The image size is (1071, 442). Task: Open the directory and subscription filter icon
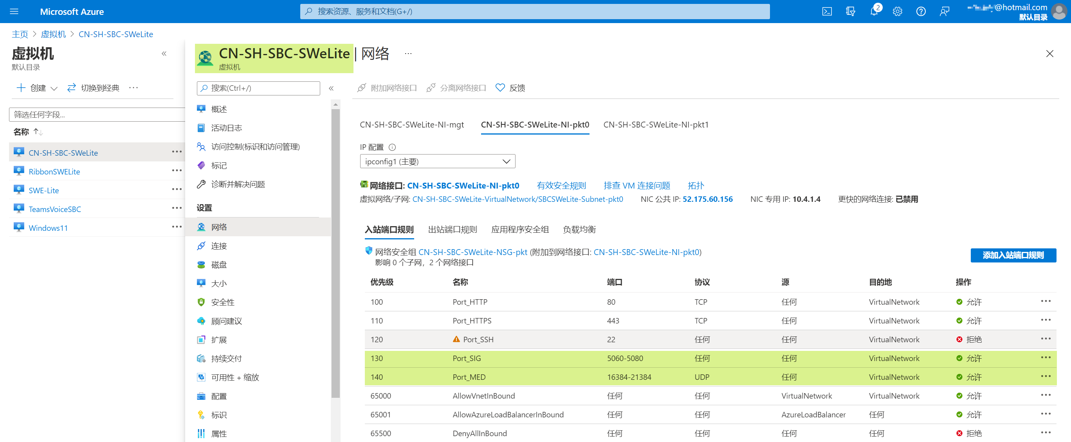pyautogui.click(x=850, y=11)
